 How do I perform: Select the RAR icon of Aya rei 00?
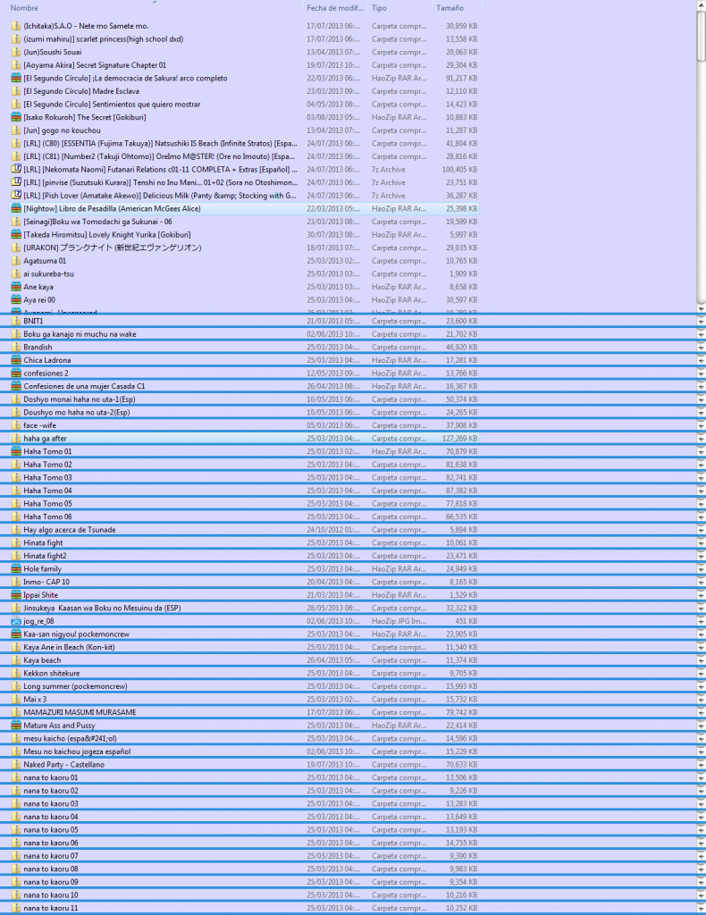pos(16,300)
